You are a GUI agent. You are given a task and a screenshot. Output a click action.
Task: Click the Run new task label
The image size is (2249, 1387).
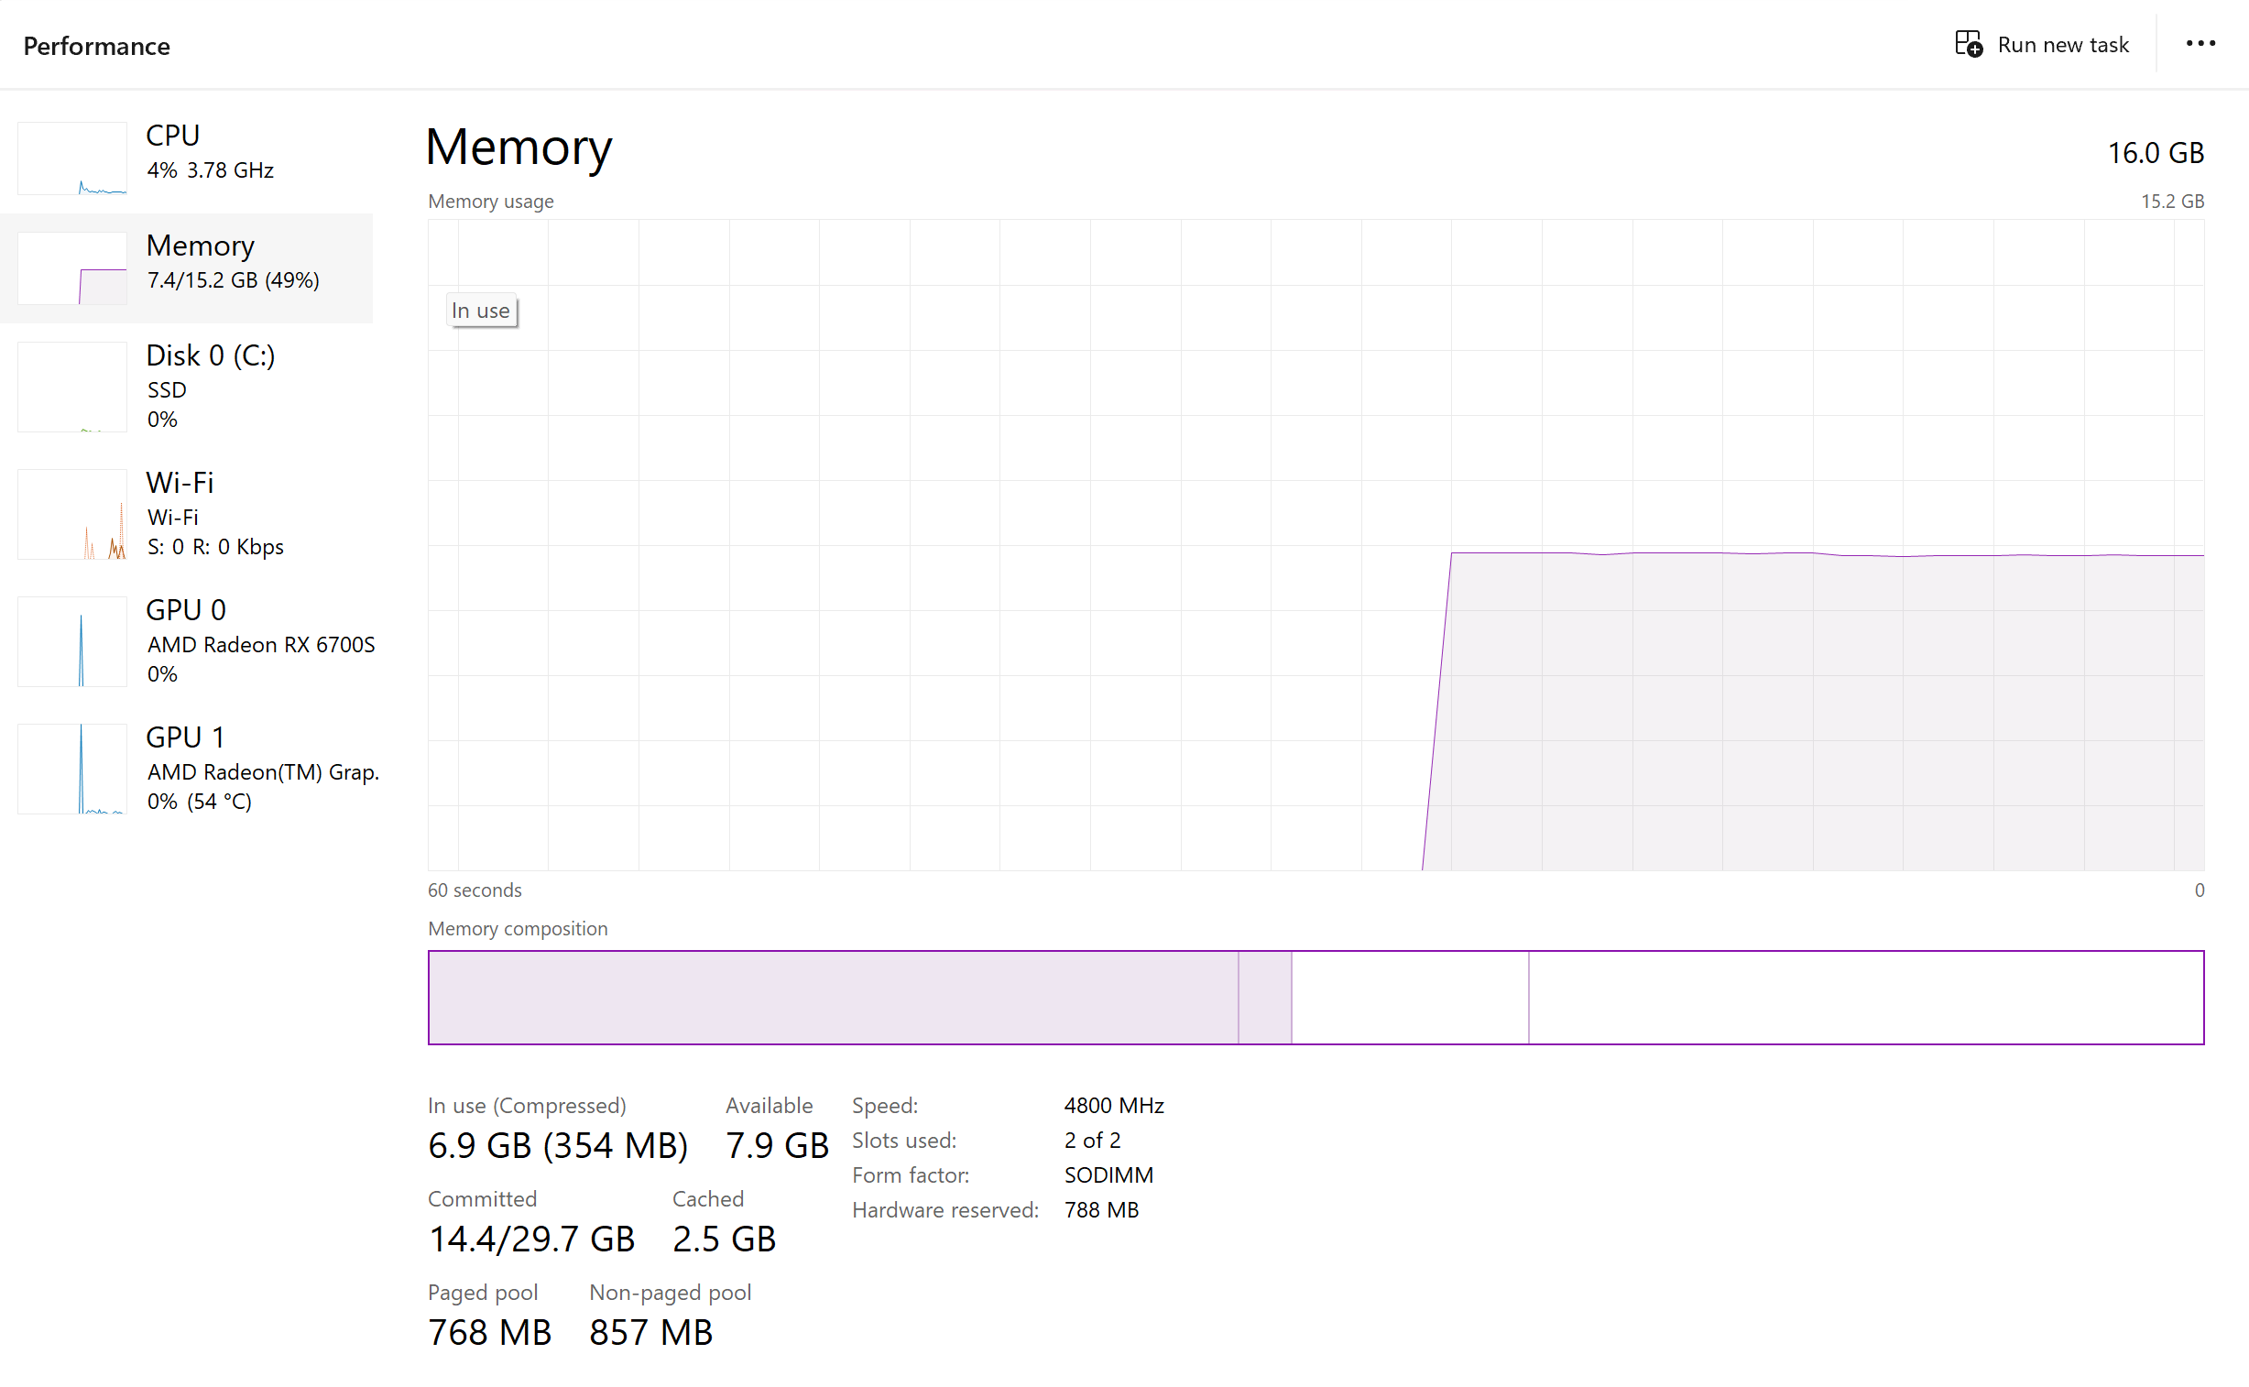point(2063,45)
